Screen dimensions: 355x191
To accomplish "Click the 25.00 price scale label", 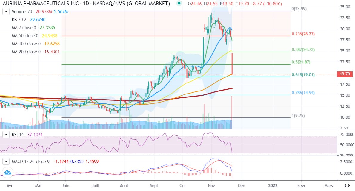I will pyautogui.click(x=345, y=51).
